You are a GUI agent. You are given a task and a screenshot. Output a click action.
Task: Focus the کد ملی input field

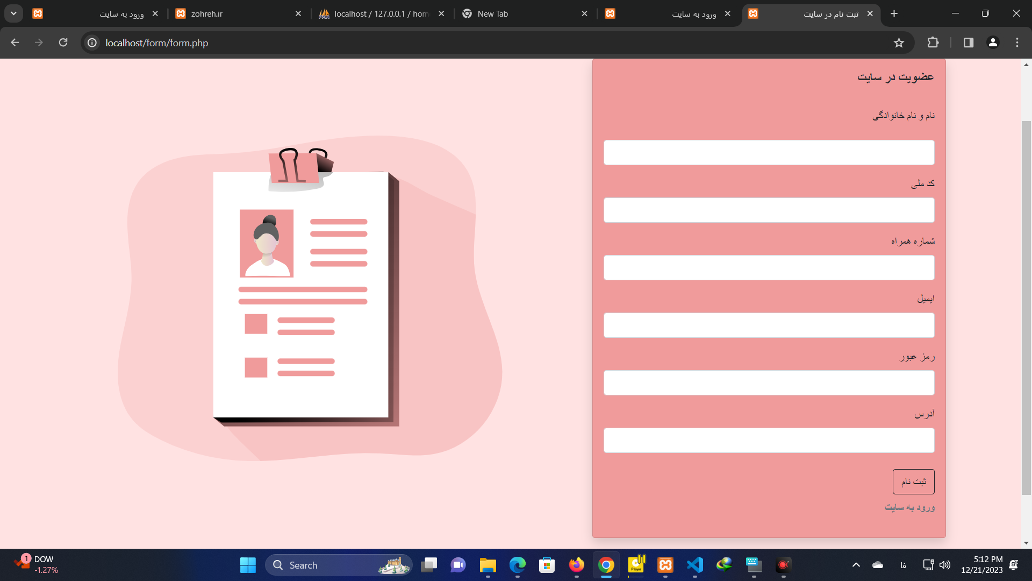(x=769, y=210)
